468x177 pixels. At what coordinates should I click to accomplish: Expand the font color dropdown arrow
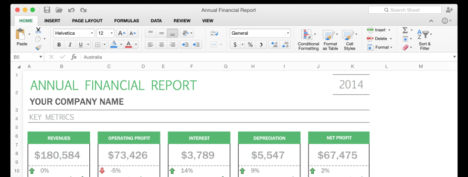pos(136,45)
